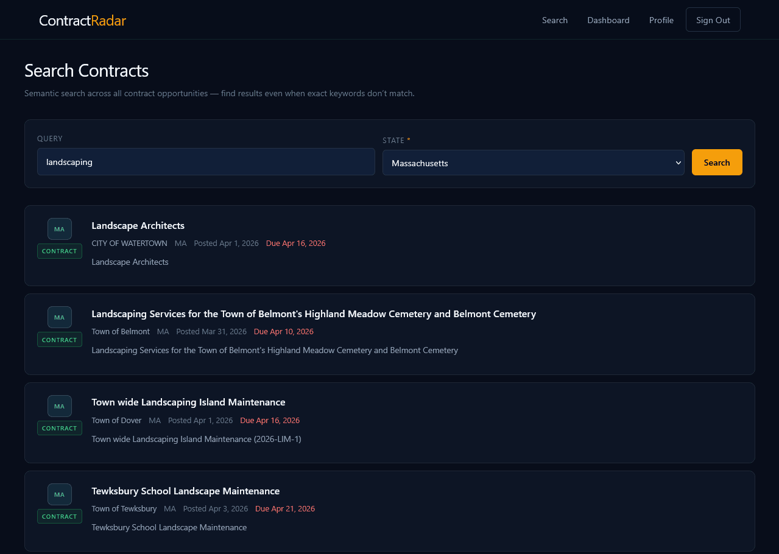Screen dimensions: 779x554
Task: Open the Town wide Landscaping Island Maintenance listing
Action: [x=188, y=402]
